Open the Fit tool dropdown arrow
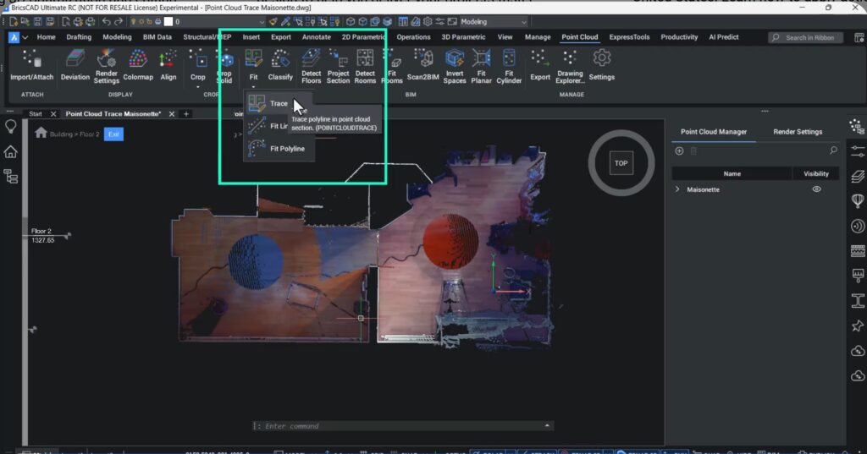 point(253,87)
